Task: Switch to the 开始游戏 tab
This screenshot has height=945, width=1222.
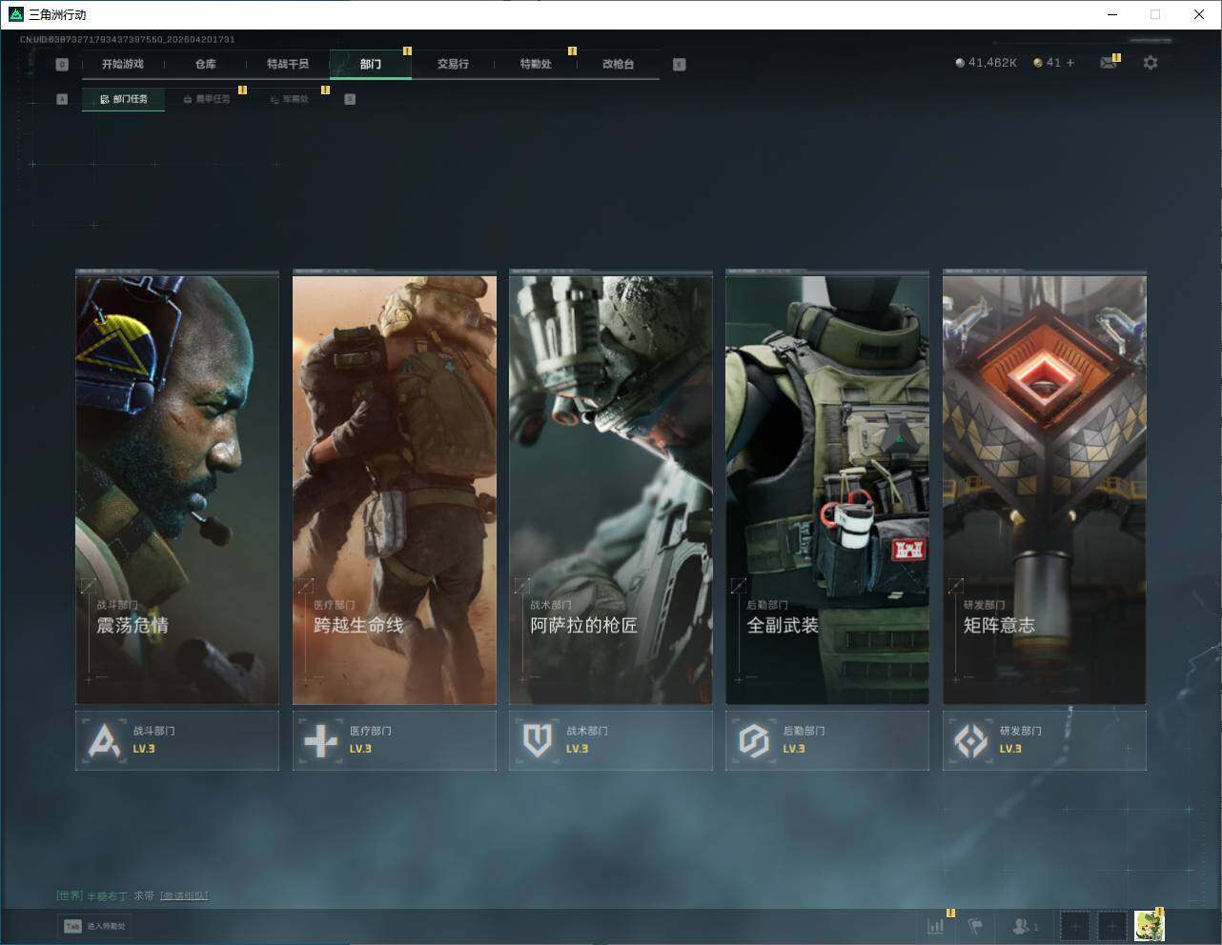Action: (123, 64)
